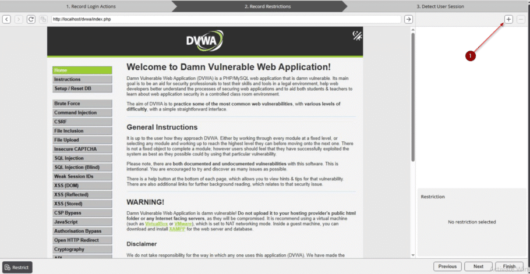Open XSS (Reflected) module

(x=82, y=195)
